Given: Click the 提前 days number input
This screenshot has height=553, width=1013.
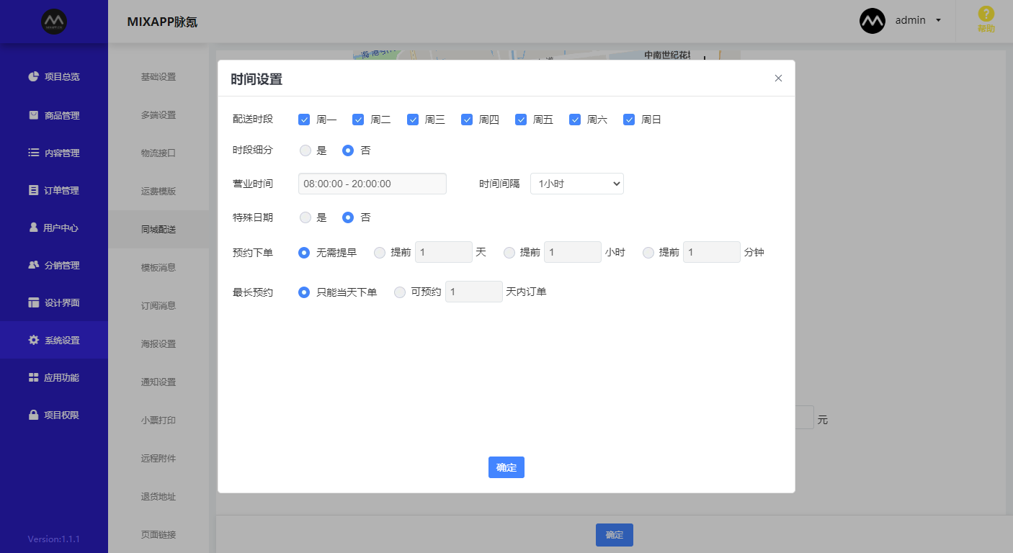Looking at the screenshot, I should [444, 252].
